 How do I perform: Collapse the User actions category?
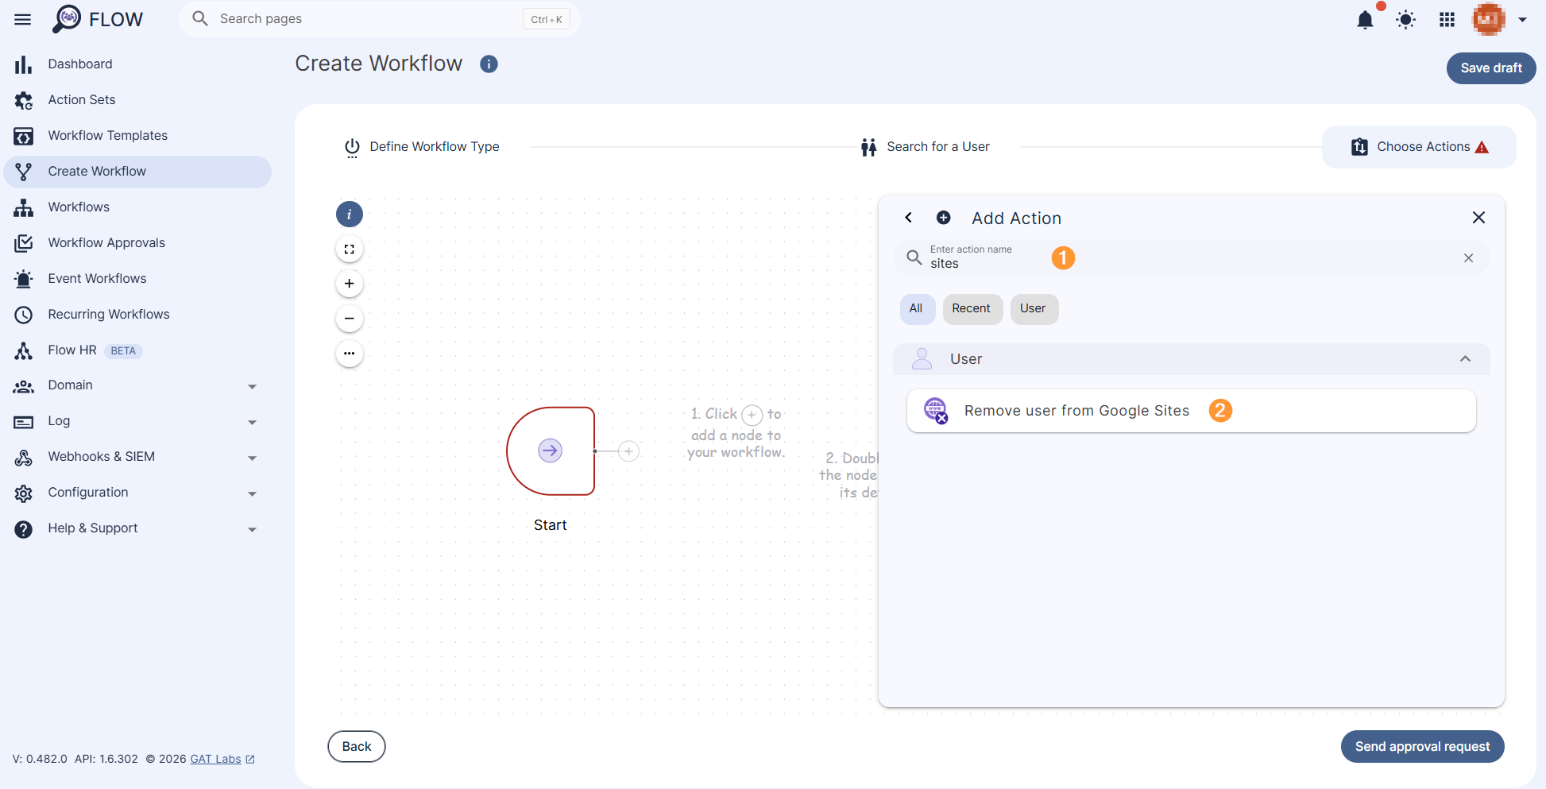pos(1465,359)
